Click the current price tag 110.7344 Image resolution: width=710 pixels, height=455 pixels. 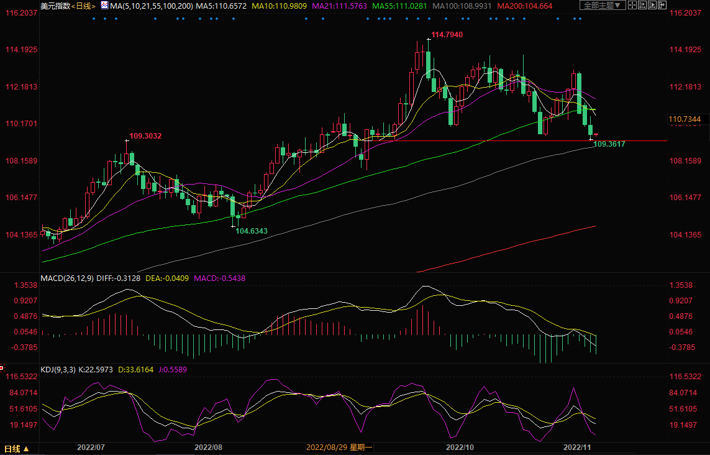pos(685,119)
